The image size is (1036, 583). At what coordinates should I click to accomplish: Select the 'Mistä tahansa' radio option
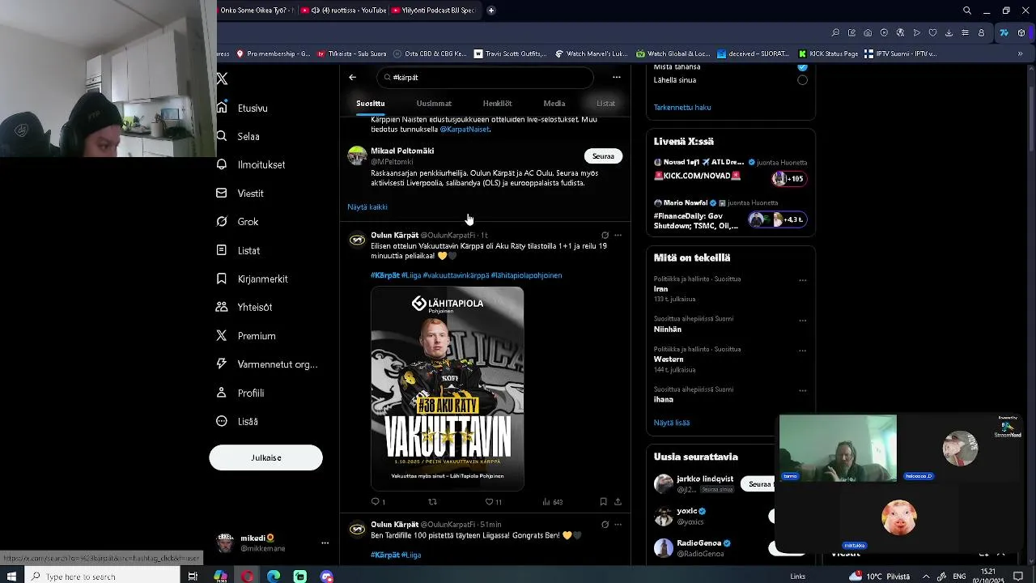point(802,67)
